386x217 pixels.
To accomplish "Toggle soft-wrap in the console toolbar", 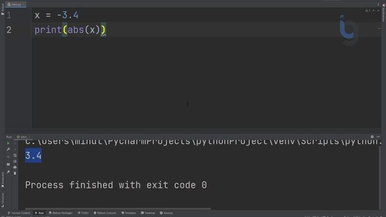I will tap(14, 156).
